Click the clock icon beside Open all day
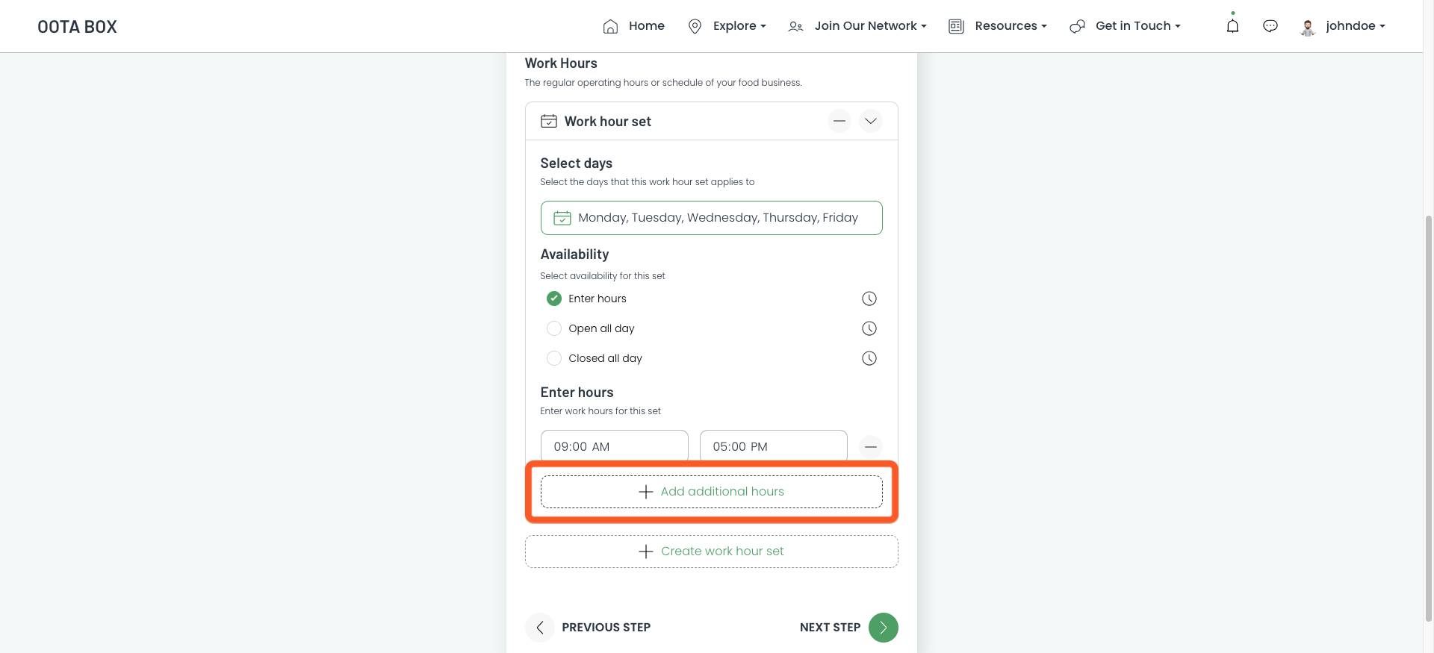This screenshot has height=653, width=1434. (x=869, y=328)
